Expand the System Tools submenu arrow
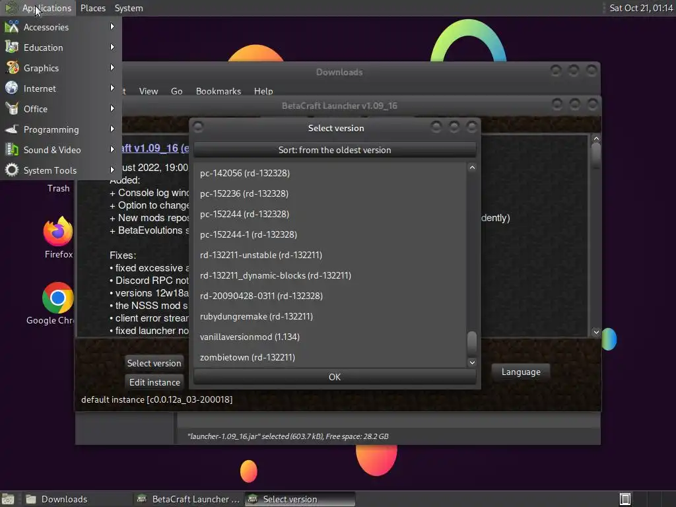This screenshot has width=676, height=507. (x=112, y=170)
